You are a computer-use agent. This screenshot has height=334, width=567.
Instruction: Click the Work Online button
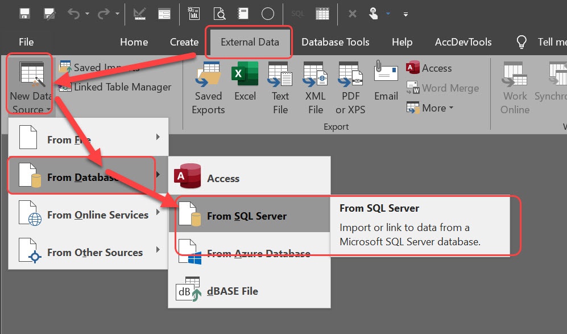(515, 88)
